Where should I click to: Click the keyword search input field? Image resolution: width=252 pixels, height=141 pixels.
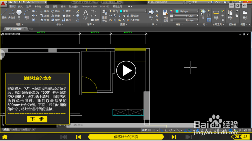coord(166,2)
